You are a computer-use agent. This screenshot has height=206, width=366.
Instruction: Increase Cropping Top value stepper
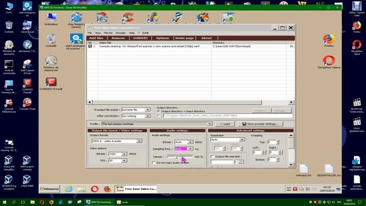pos(278,141)
